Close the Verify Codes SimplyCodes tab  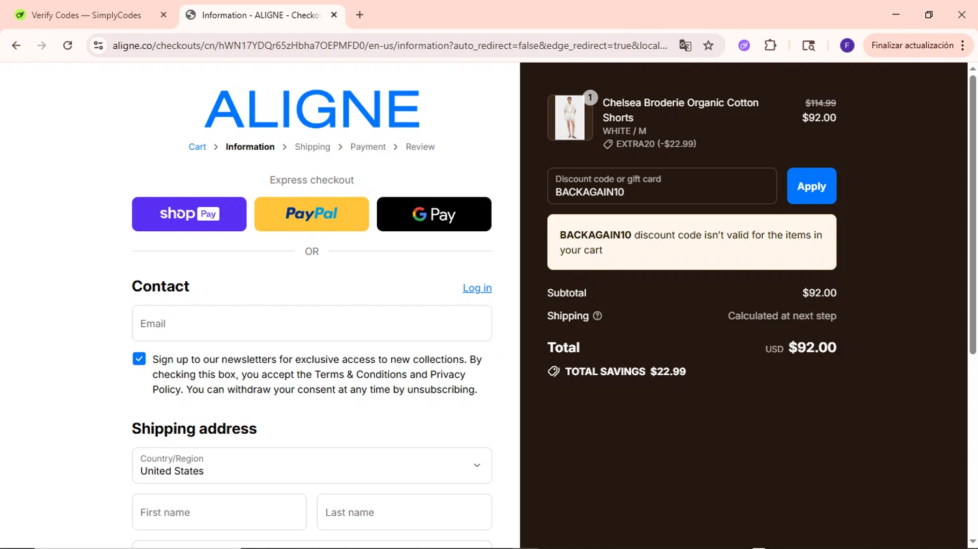pyautogui.click(x=164, y=15)
